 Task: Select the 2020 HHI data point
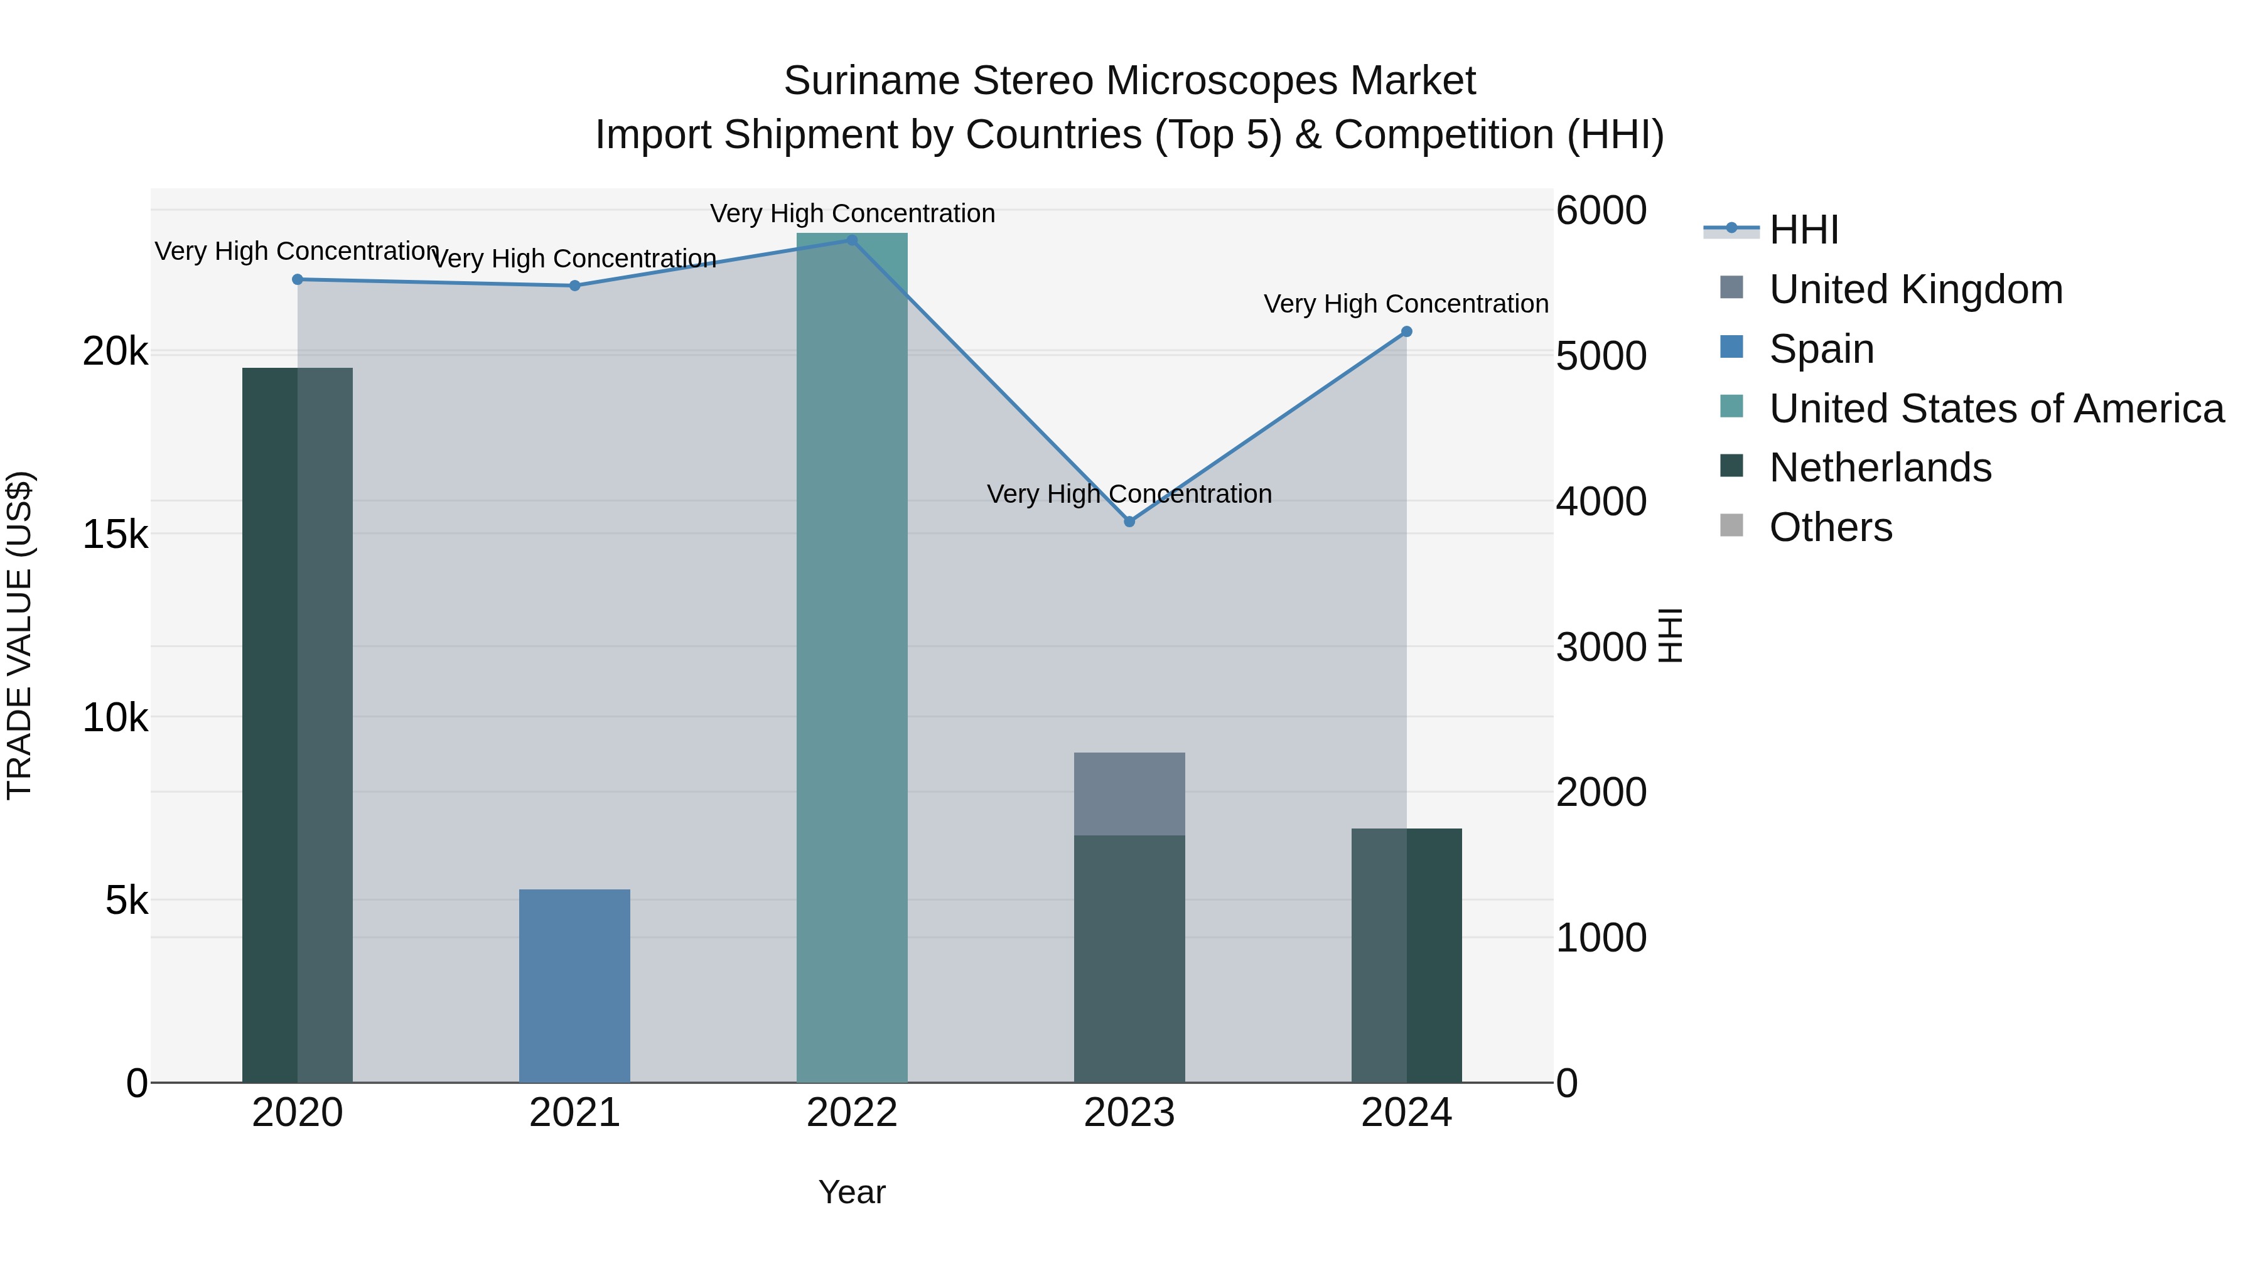pyautogui.click(x=298, y=280)
